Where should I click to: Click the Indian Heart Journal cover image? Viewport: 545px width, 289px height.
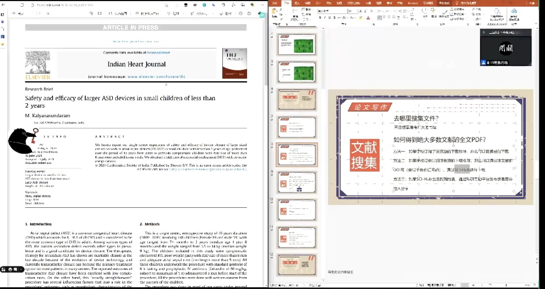click(234, 63)
